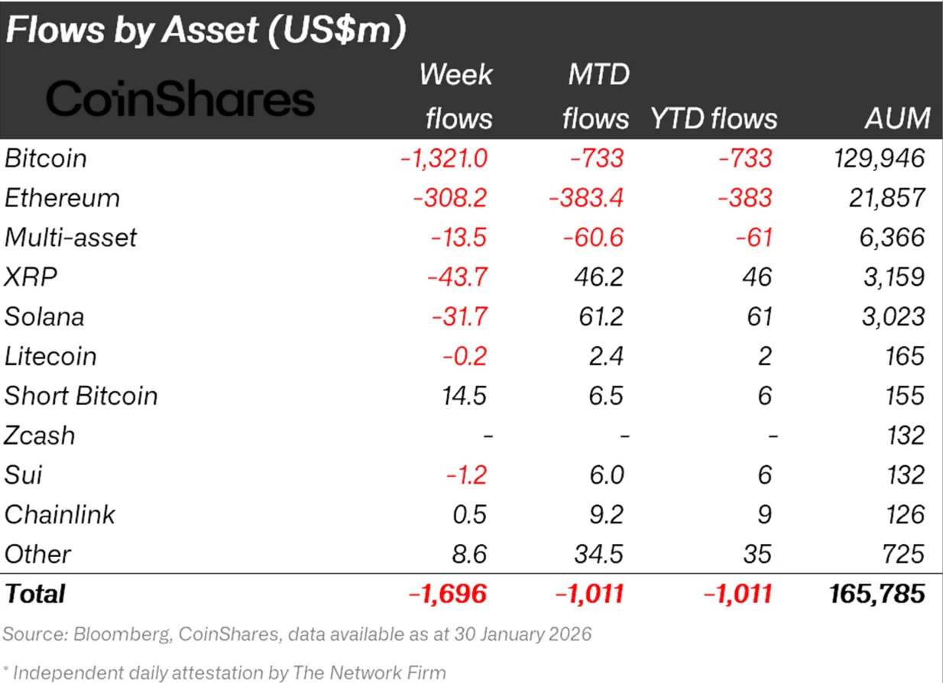Click the Ethereum row label
The image size is (943, 683).
62,198
